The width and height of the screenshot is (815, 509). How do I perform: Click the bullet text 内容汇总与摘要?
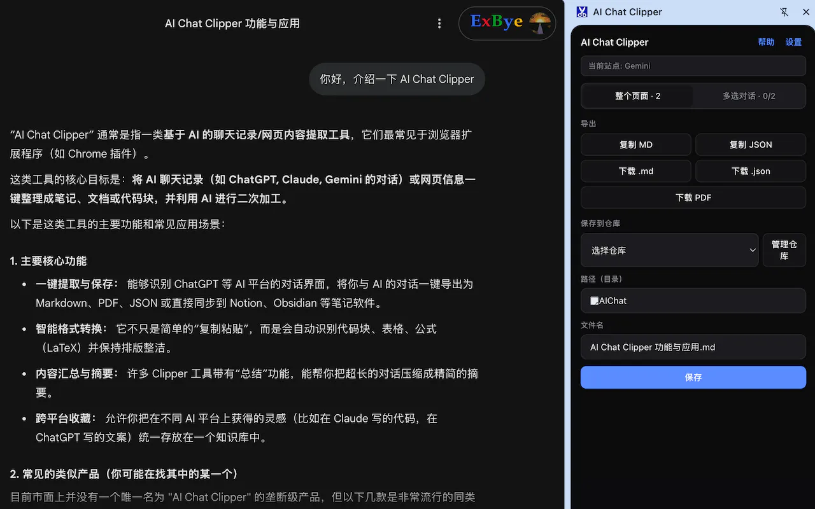coord(77,373)
